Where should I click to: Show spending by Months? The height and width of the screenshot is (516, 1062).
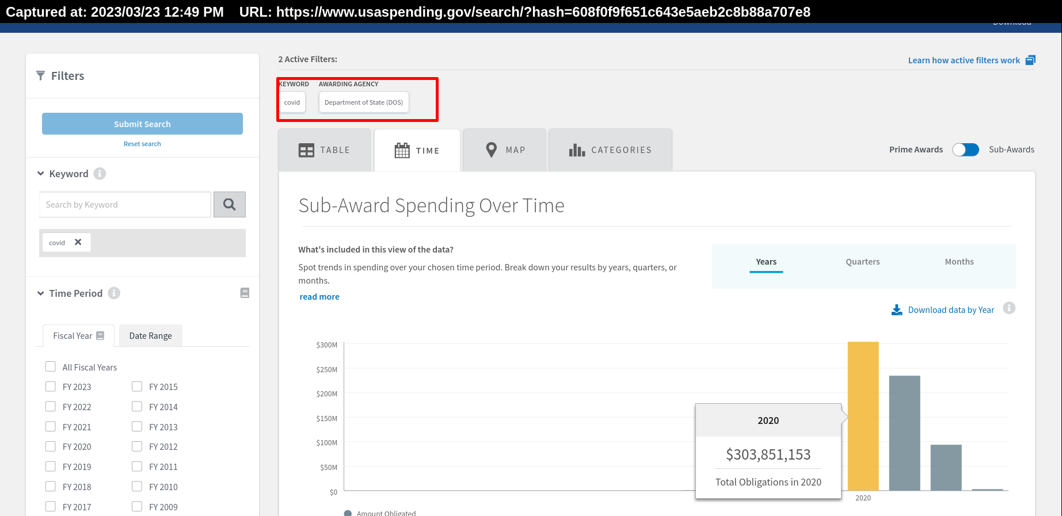pyautogui.click(x=960, y=262)
